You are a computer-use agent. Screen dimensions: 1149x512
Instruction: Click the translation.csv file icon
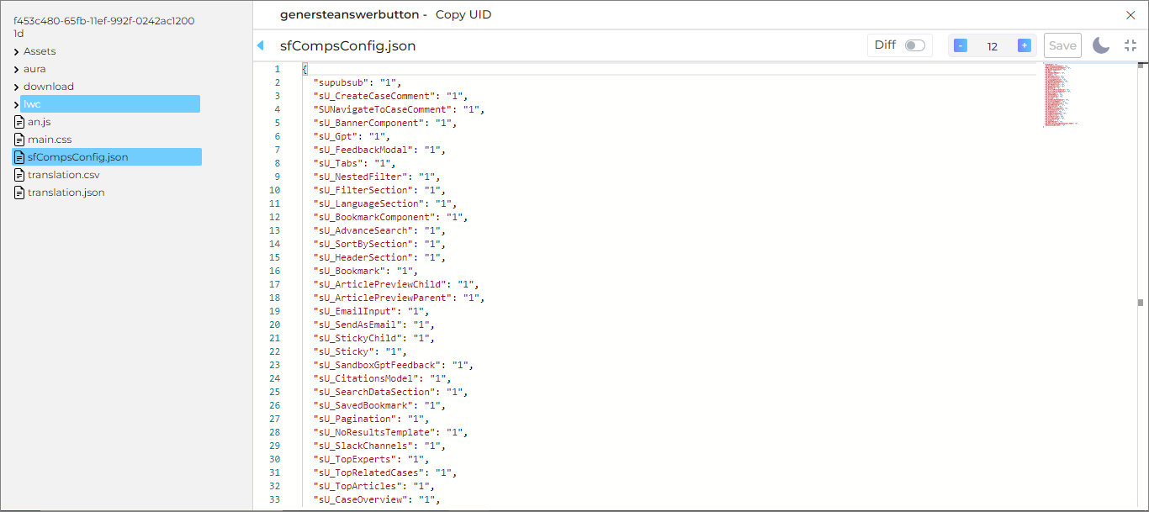point(20,175)
